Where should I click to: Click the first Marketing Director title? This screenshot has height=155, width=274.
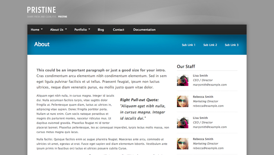205,101
